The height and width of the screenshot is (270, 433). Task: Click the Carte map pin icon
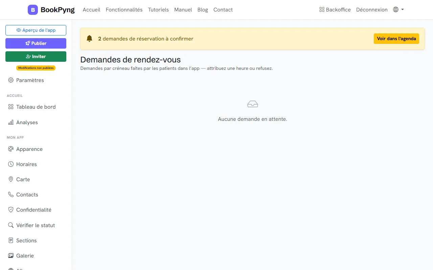coord(11,179)
